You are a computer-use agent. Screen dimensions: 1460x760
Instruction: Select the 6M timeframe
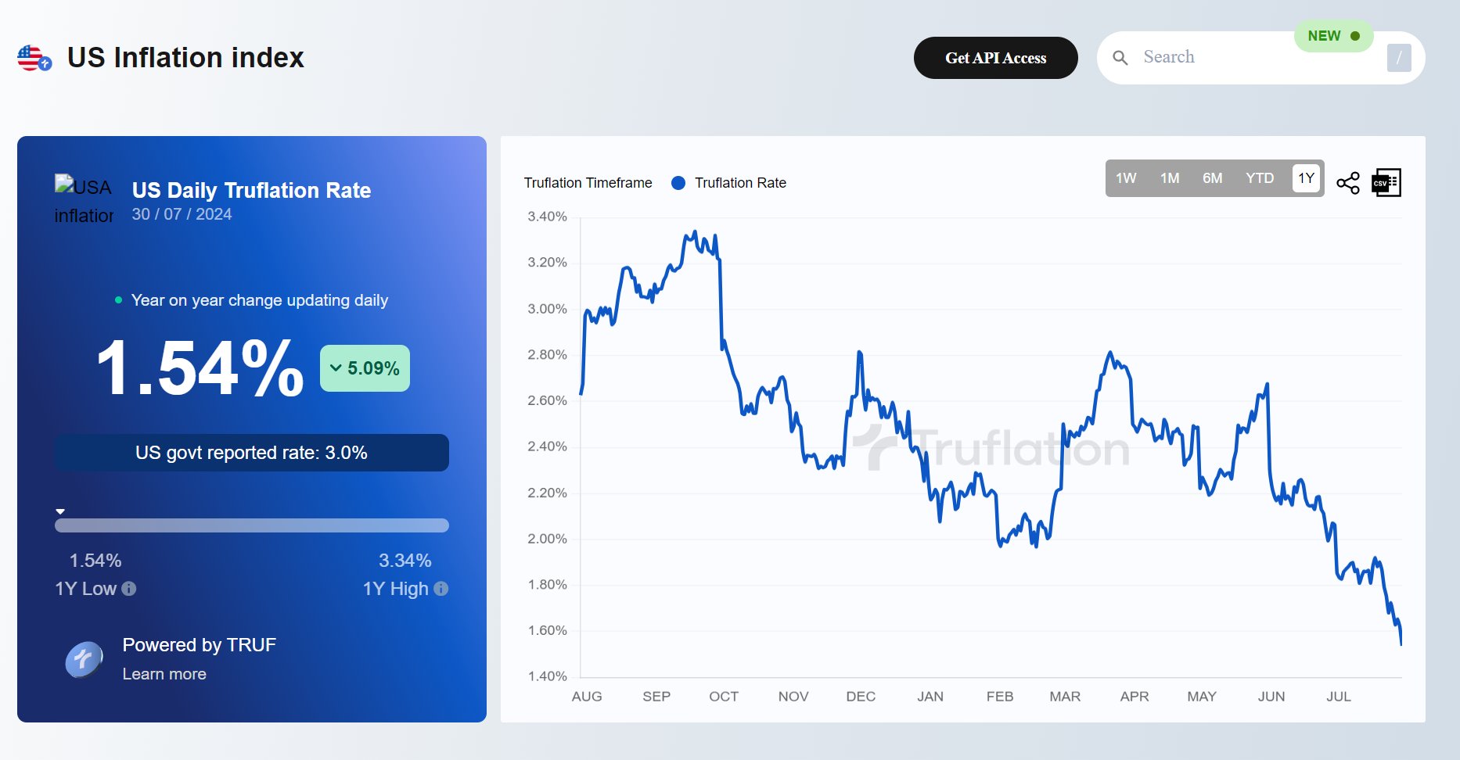[1213, 178]
